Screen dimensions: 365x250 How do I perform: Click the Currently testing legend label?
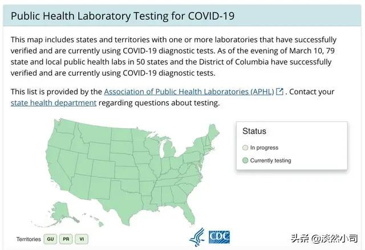270,161
